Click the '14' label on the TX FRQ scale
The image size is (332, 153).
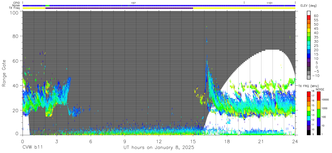tap(313, 110)
